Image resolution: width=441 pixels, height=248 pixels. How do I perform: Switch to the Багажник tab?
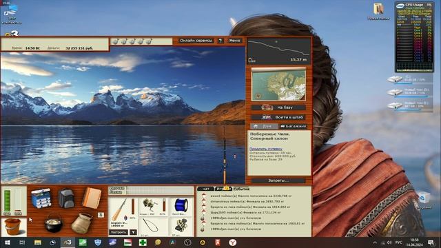293,126
